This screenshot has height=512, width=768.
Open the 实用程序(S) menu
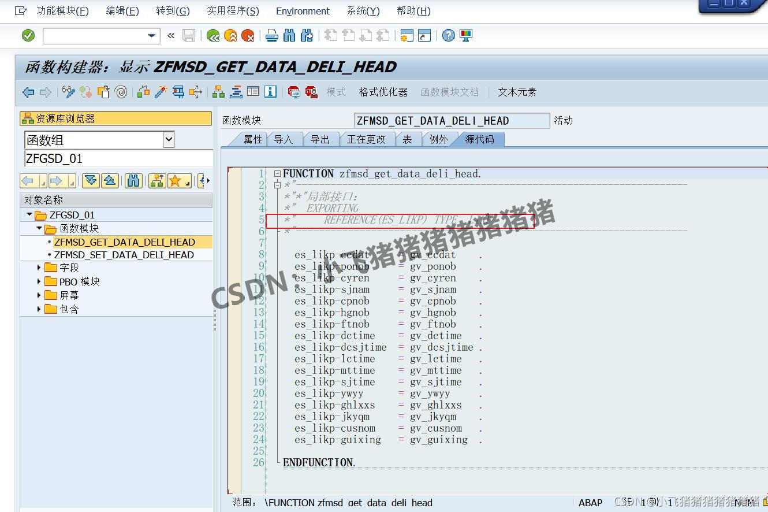[x=233, y=11]
